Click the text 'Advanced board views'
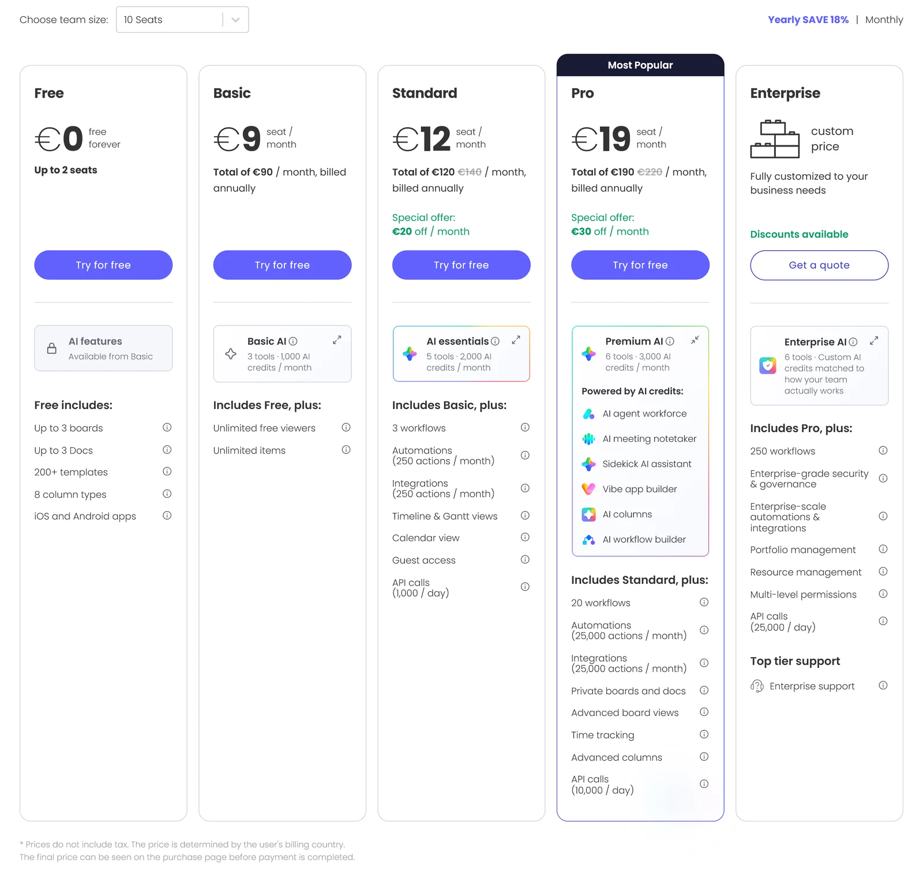The image size is (923, 874). tap(625, 713)
